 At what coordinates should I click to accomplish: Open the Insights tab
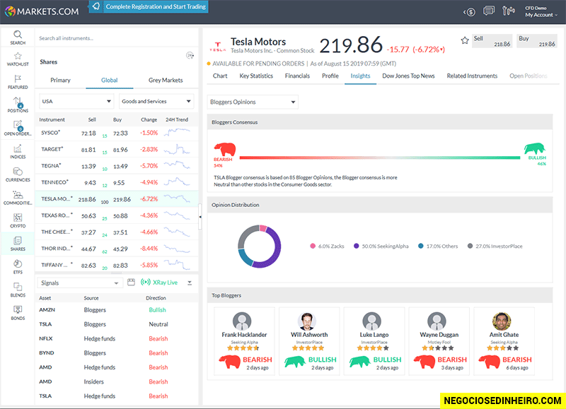tap(360, 76)
